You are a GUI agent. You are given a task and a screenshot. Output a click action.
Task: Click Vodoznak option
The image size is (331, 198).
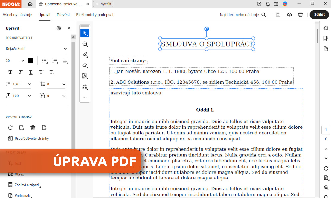(19, 196)
